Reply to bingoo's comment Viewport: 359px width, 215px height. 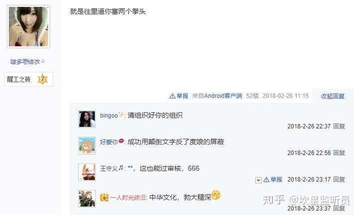(339, 126)
